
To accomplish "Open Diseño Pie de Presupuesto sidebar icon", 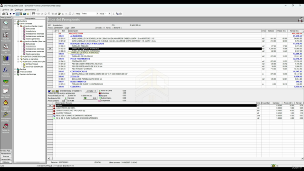I will click(6, 49).
